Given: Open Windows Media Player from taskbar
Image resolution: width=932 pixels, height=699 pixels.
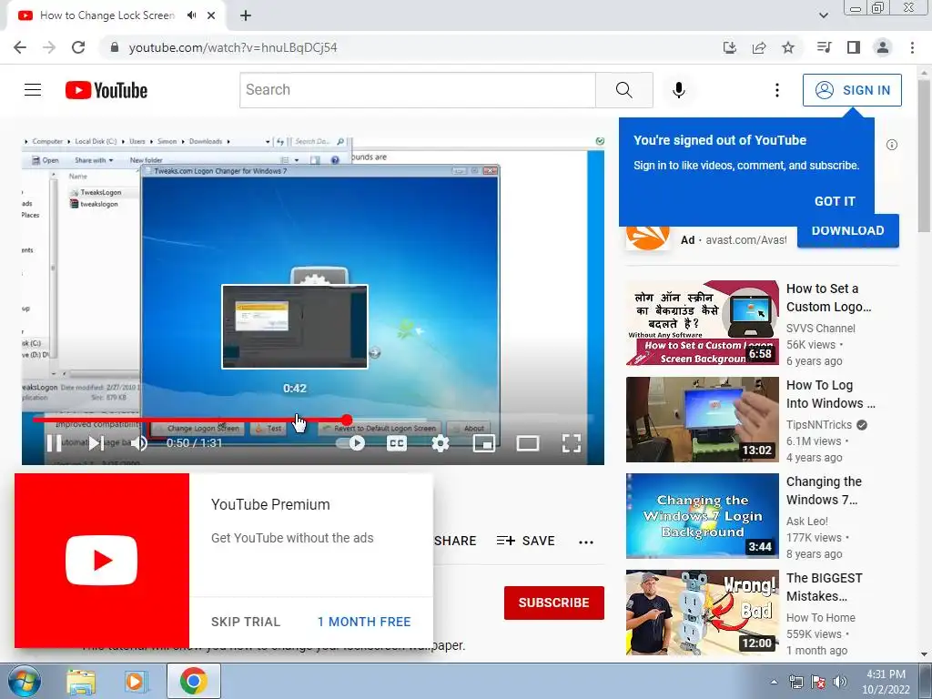Looking at the screenshot, I should pos(136,682).
